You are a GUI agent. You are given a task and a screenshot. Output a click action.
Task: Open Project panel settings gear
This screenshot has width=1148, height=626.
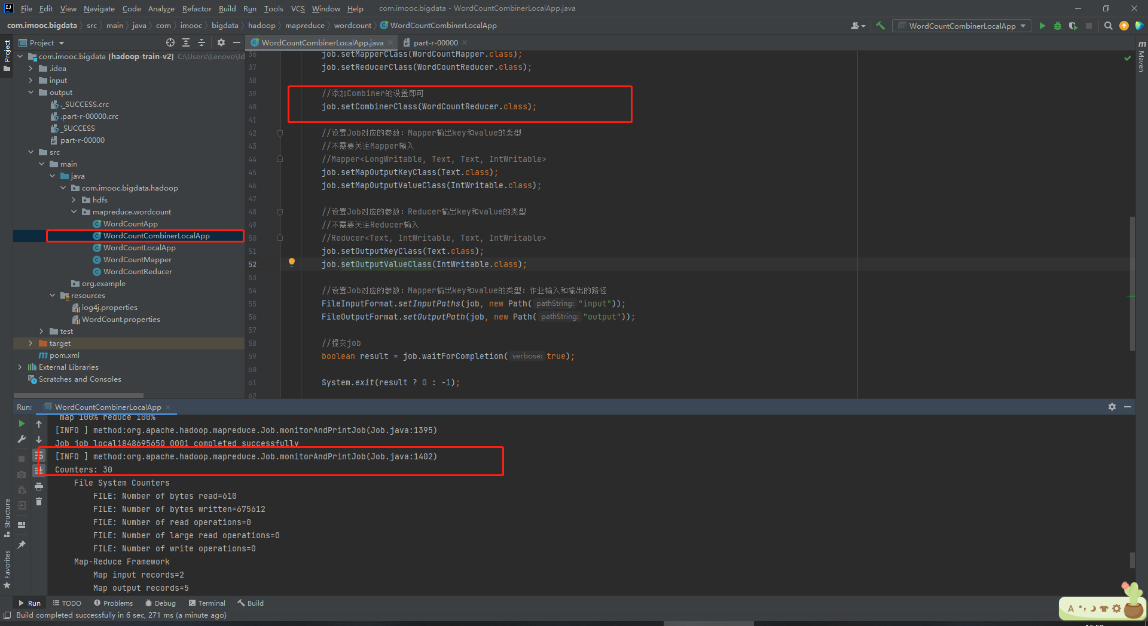click(221, 42)
